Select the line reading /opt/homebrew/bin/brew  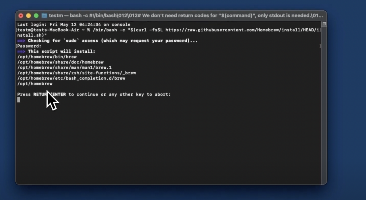pos(47,57)
